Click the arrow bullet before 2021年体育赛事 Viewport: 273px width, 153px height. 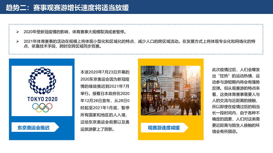18,41
